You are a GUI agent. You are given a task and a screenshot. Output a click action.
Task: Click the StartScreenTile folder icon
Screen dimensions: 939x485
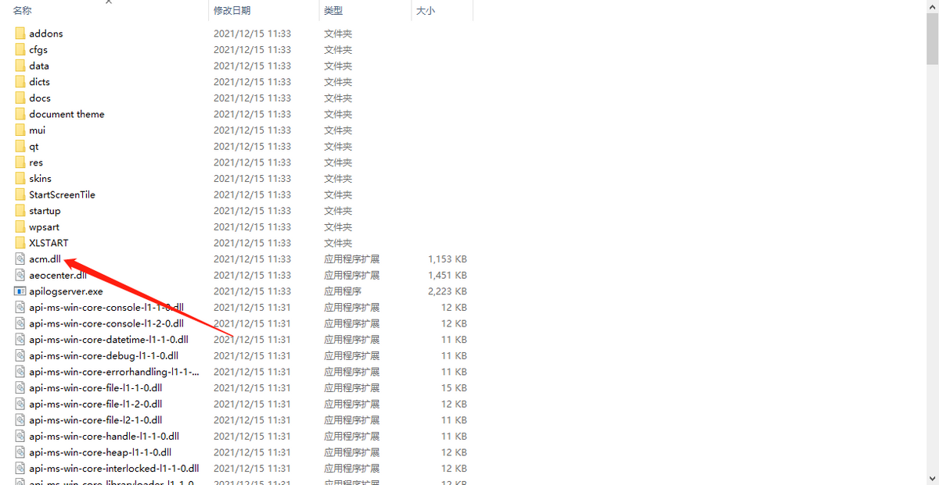(x=20, y=194)
